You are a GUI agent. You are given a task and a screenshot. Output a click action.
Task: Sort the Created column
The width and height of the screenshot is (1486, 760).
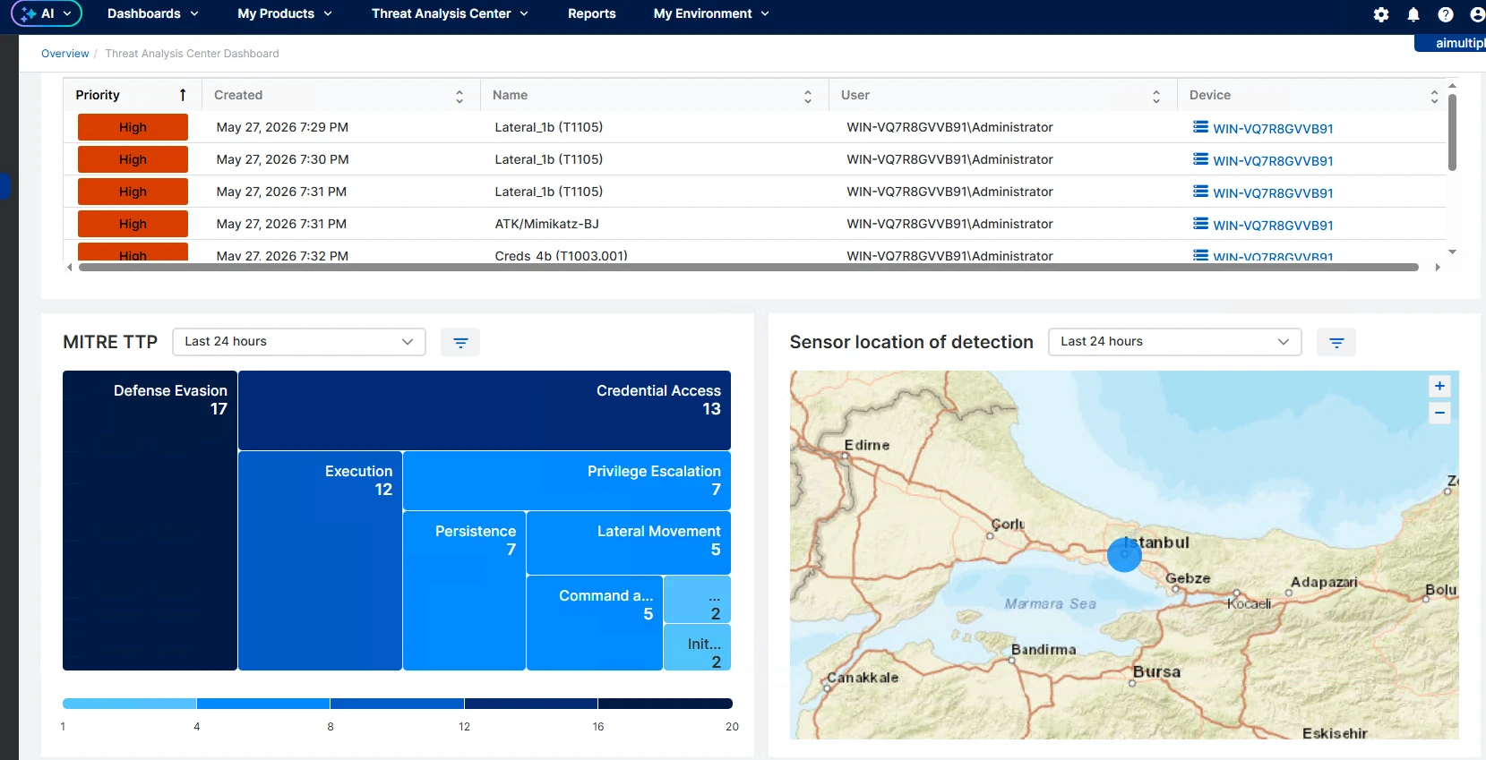[460, 96]
